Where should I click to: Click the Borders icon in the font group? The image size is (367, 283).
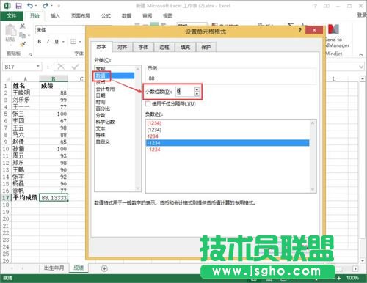(x=73, y=42)
